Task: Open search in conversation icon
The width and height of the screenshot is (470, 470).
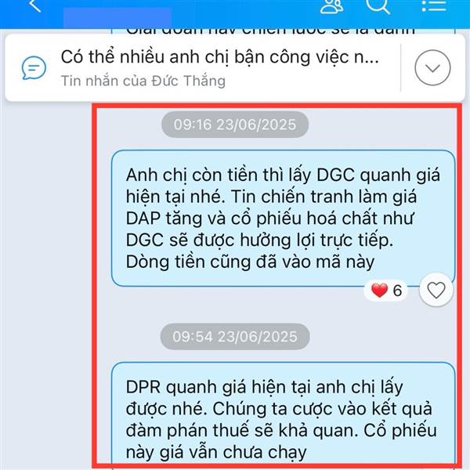Action: point(378,6)
